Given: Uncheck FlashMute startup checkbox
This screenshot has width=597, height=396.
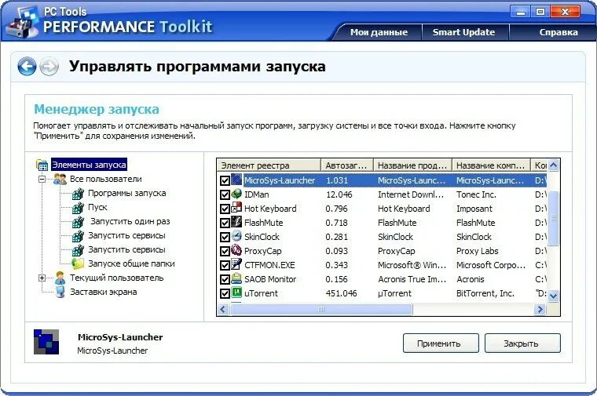Looking at the screenshot, I should 225,223.
